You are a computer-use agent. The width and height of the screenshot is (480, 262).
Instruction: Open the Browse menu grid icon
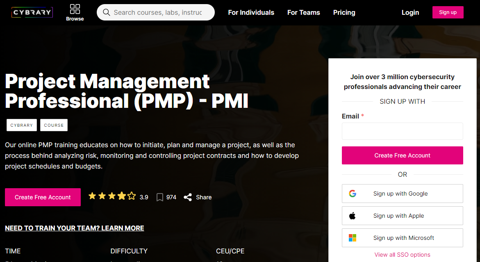coord(75,9)
